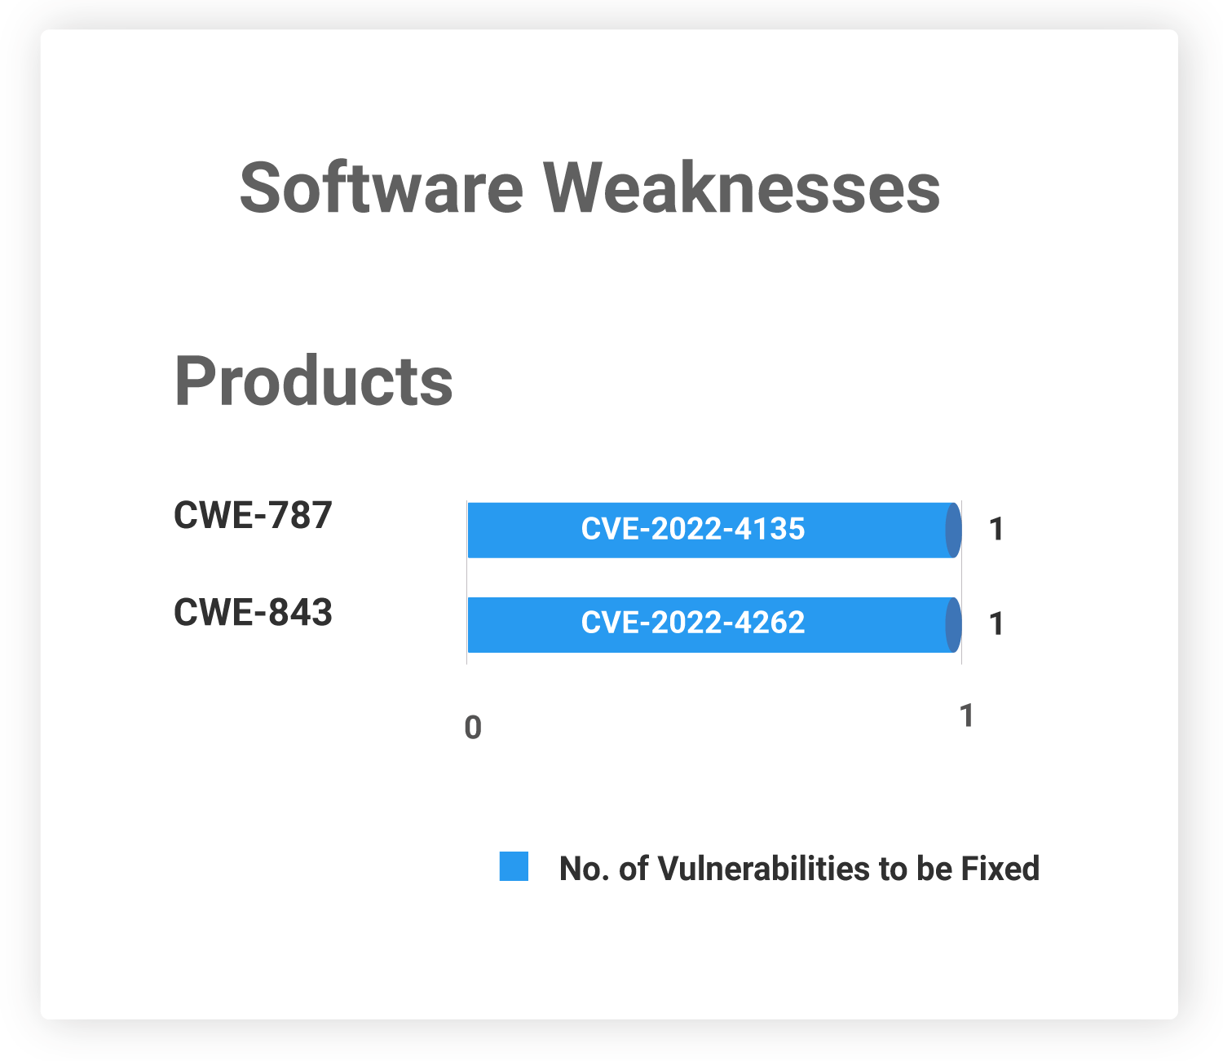Click the count value beside CWE-843 bar
This screenshot has height=1061, width=1223.
tap(996, 624)
